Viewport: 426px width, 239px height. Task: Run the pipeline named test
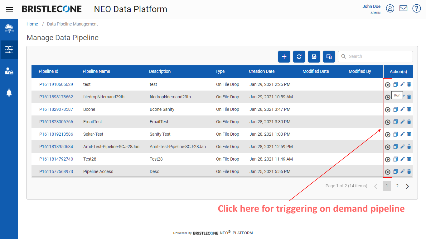tap(388, 85)
